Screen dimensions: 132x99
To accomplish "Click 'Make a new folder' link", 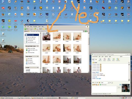I will click(x=31, y=48).
